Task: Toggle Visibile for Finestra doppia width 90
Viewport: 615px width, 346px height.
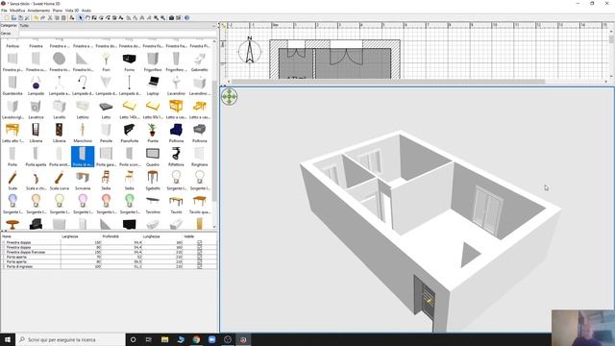Action: click(199, 247)
